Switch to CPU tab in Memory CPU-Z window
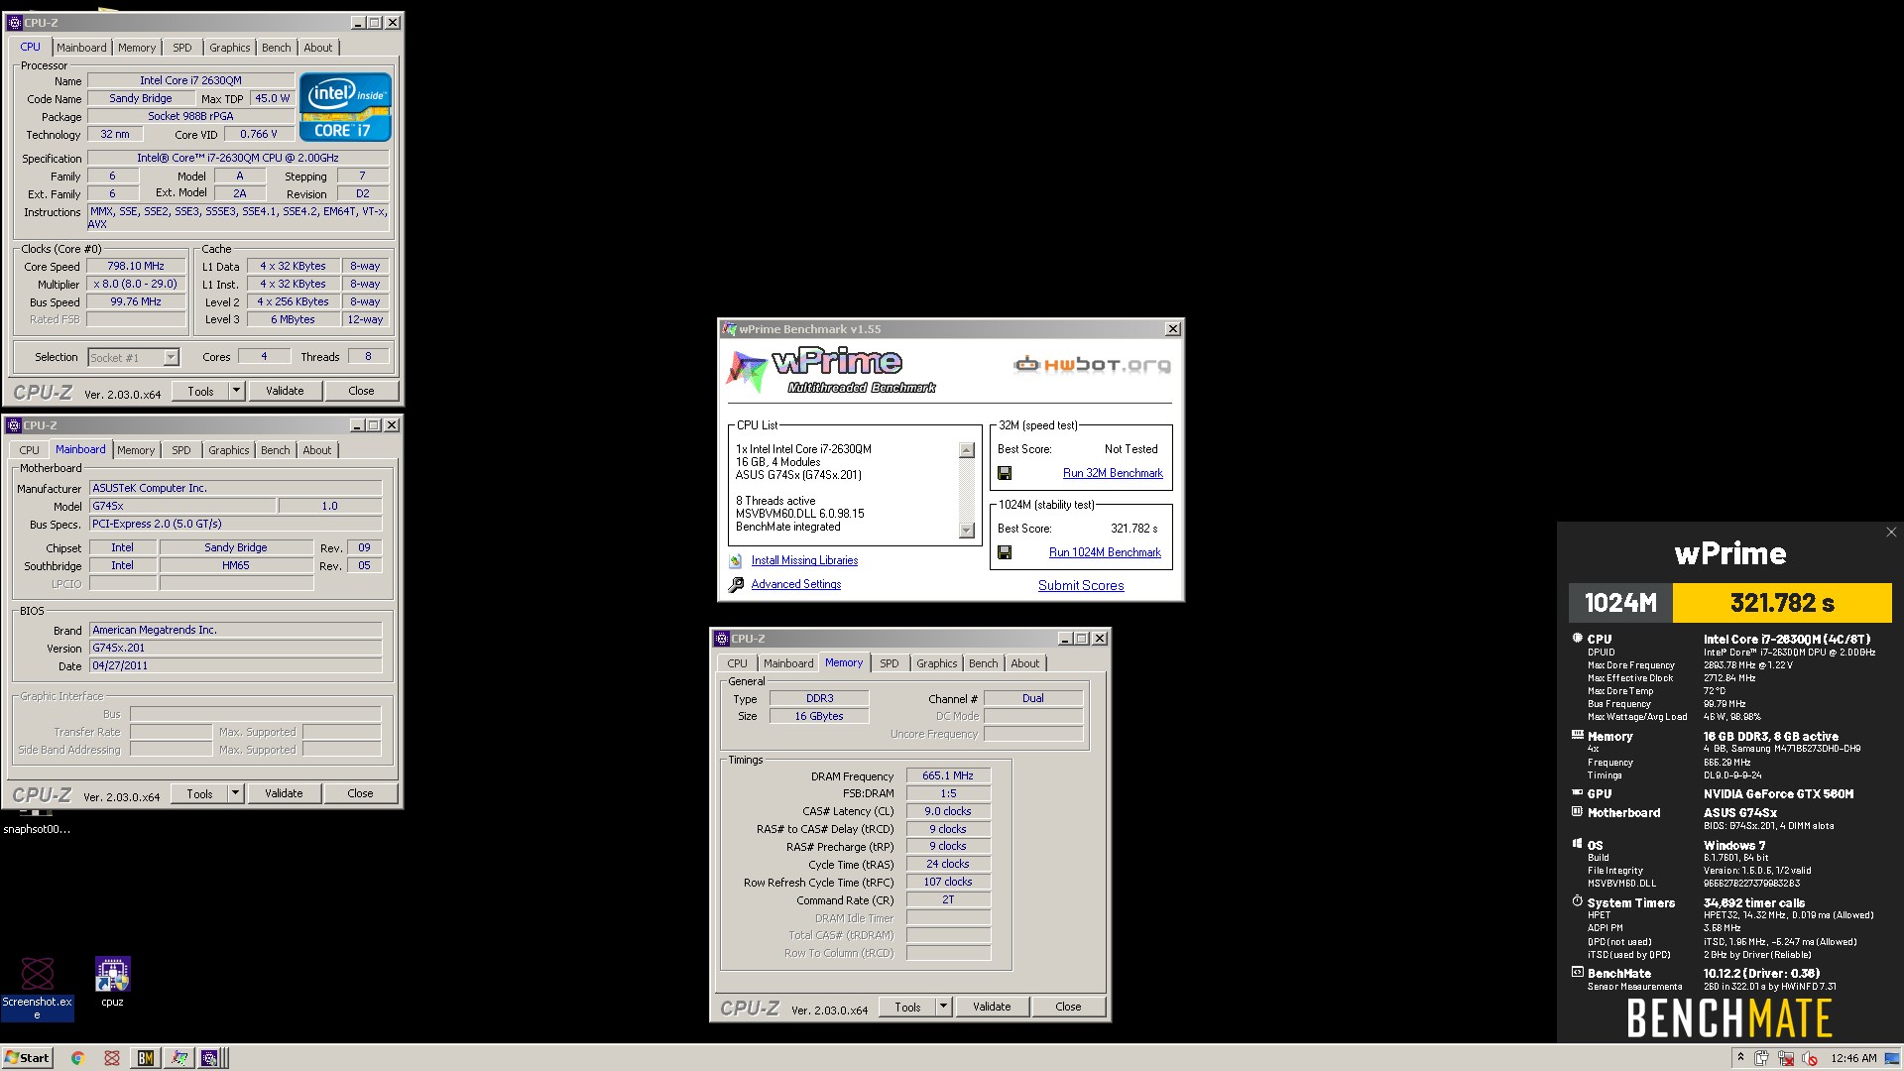Image resolution: width=1904 pixels, height=1071 pixels. pyautogui.click(x=738, y=663)
